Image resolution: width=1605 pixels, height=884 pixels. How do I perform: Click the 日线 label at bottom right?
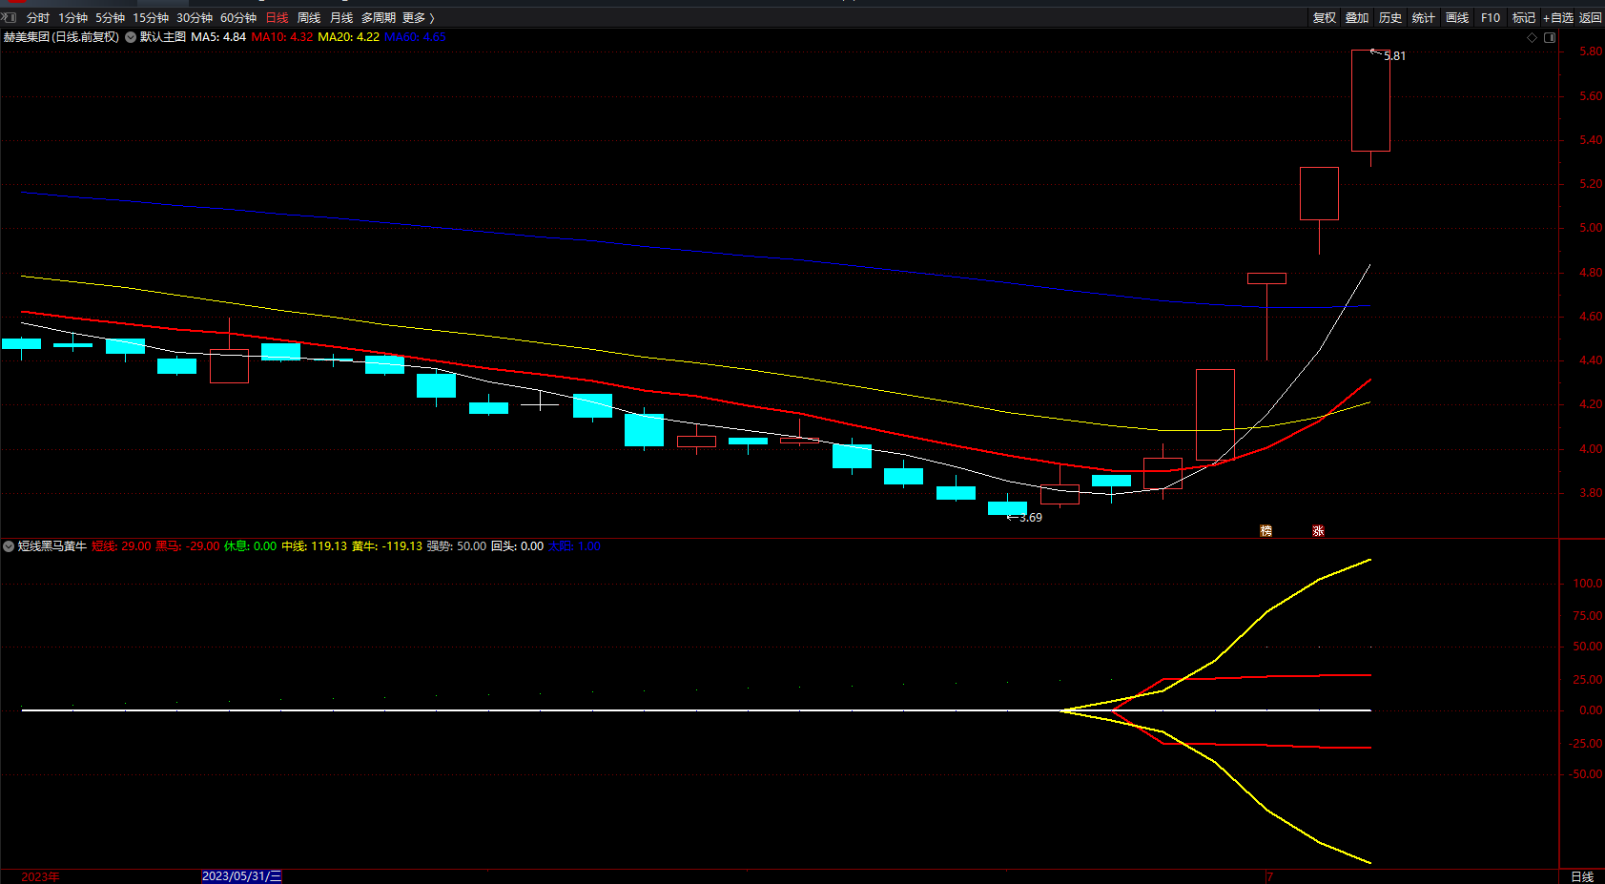coord(1582,876)
